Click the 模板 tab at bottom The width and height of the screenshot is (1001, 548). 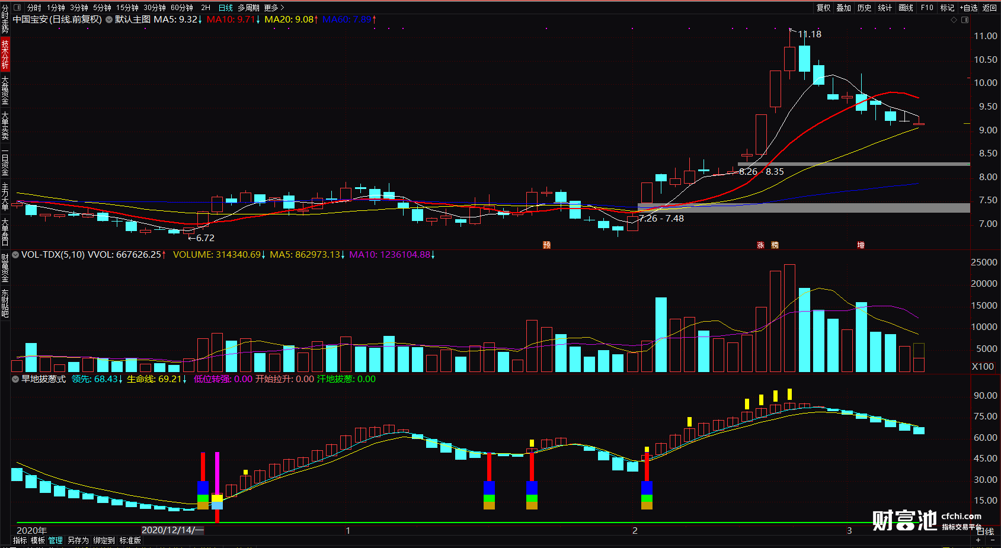click(x=38, y=540)
